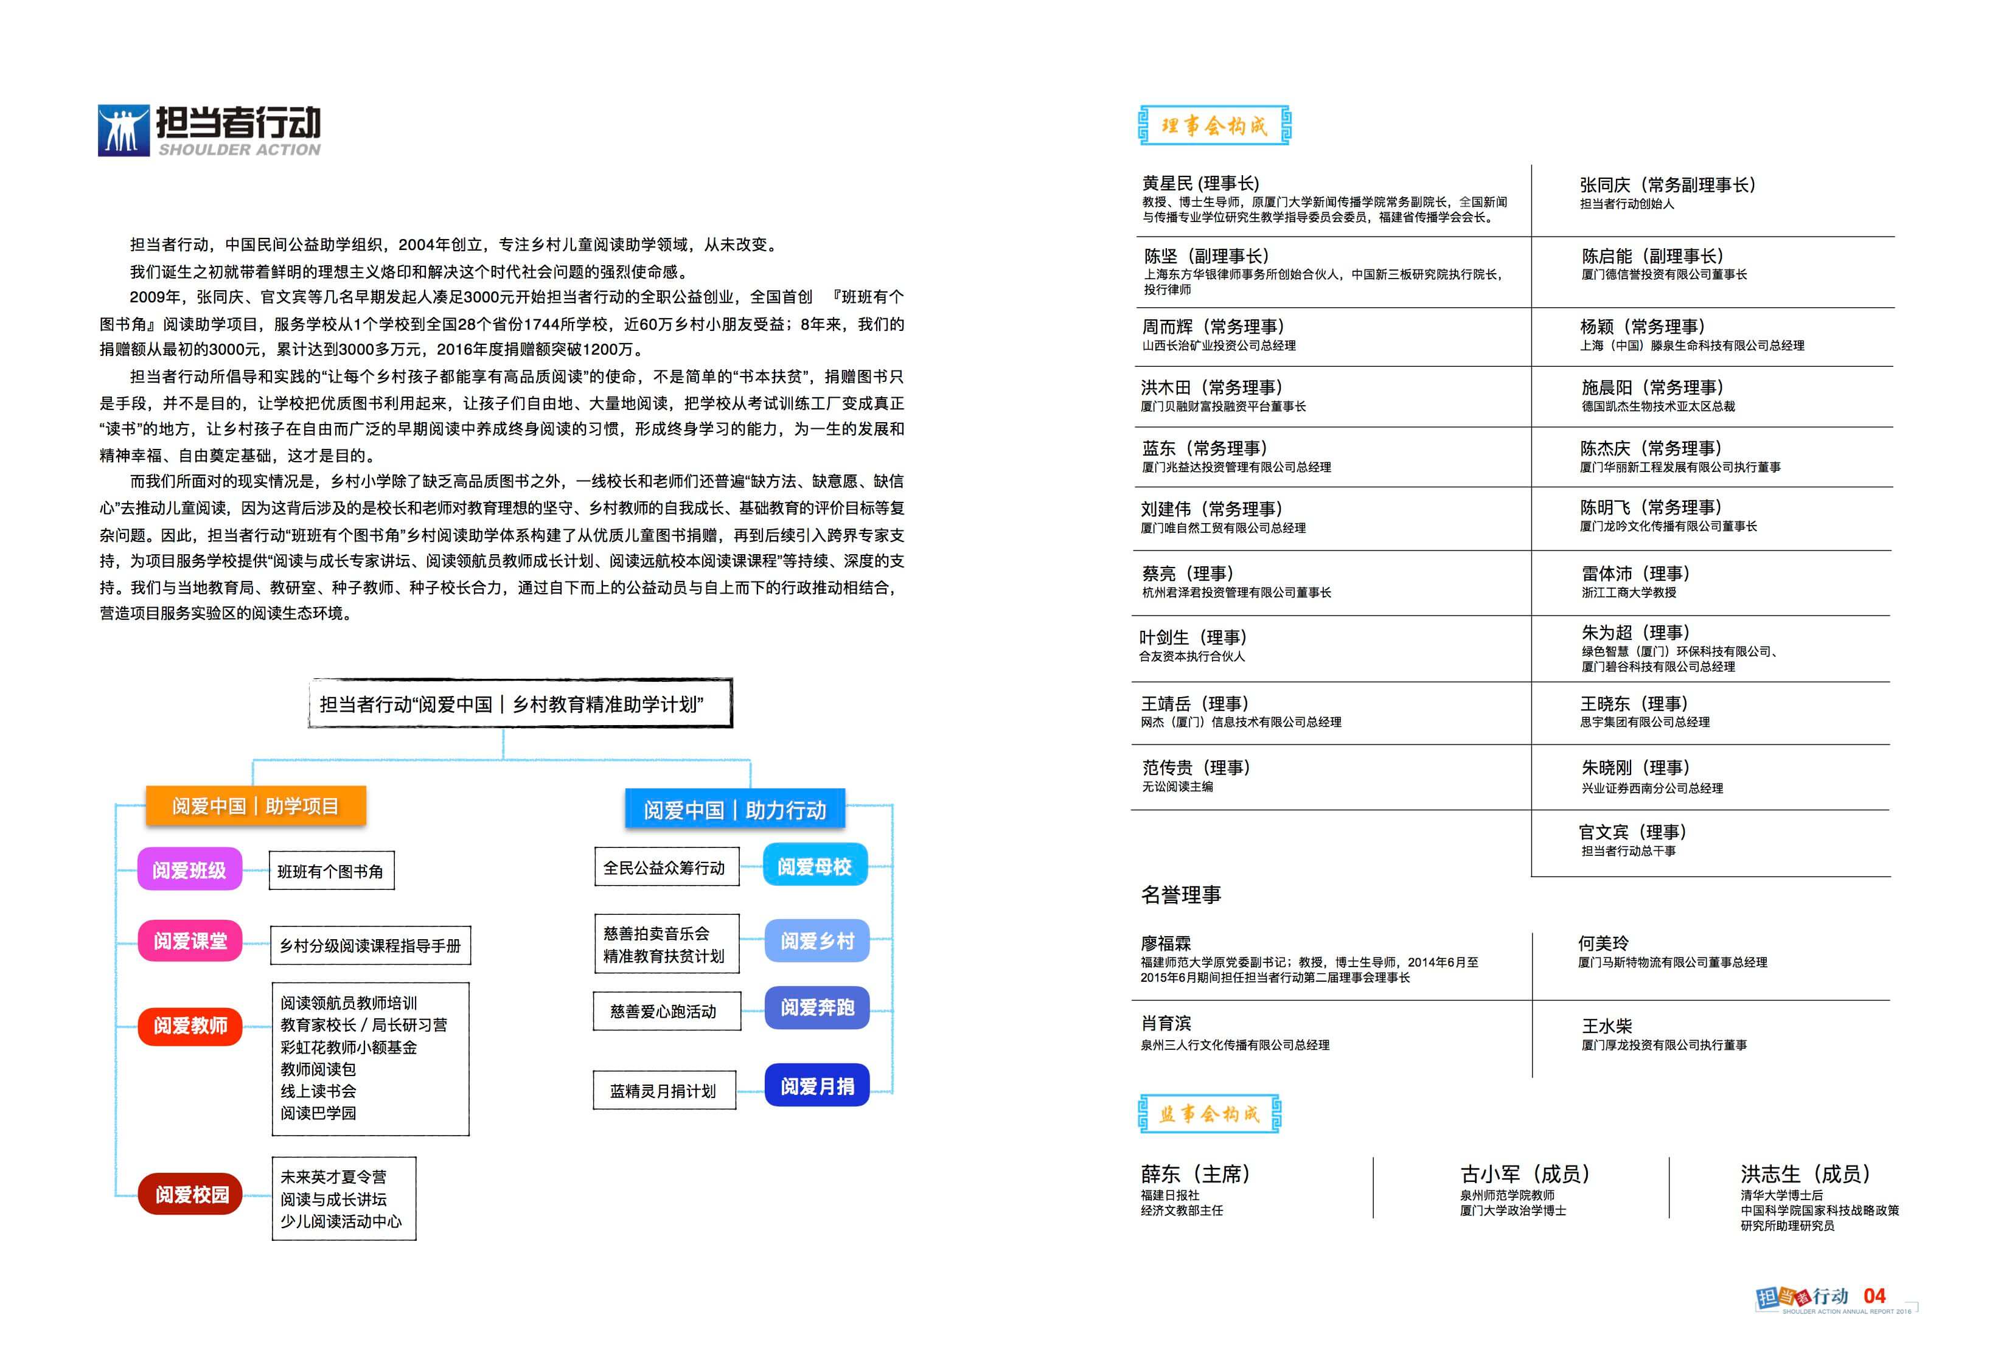The width and height of the screenshot is (2012, 1365).
Task: Click the name 雷体沛（理事）
Action: pyautogui.click(x=1636, y=573)
